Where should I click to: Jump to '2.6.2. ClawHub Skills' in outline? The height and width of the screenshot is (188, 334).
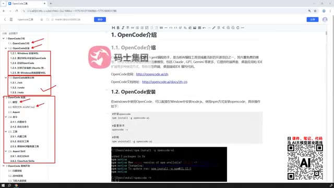pyautogui.click(x=22, y=161)
